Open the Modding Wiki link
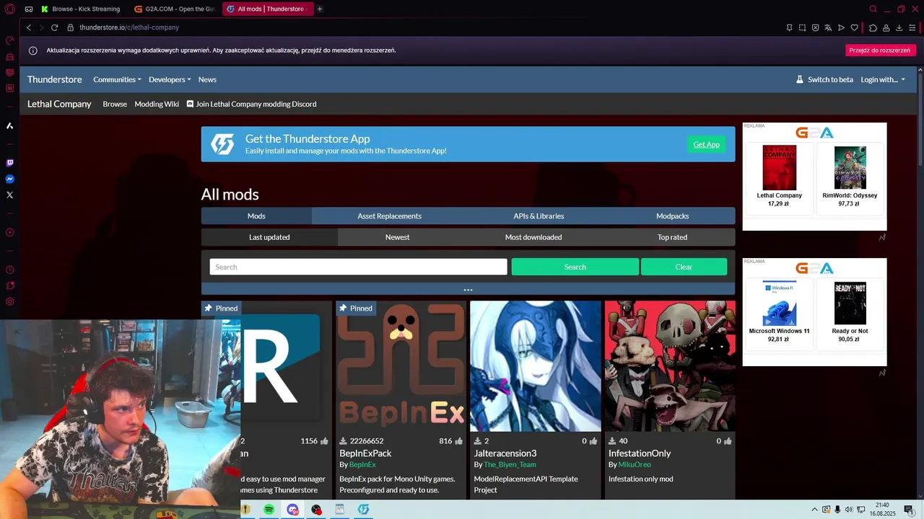This screenshot has width=924, height=519. (157, 104)
